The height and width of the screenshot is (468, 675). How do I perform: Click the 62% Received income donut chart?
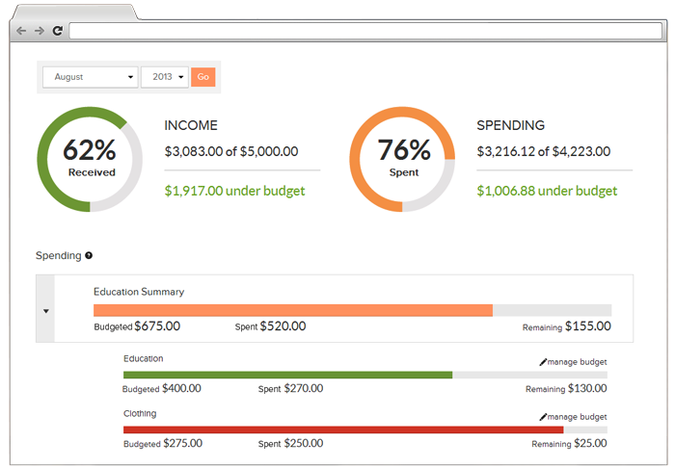point(90,159)
